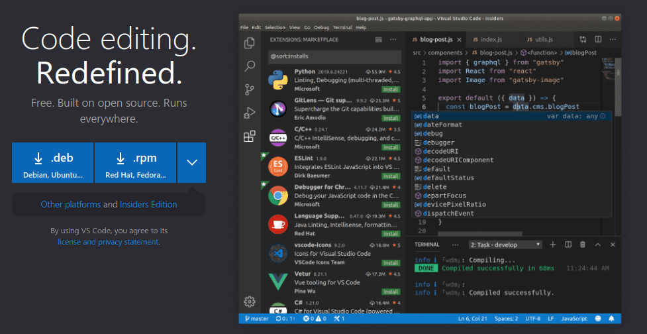Click the compare changes editor icon
This screenshot has width=647, height=334.
pyautogui.click(x=583, y=40)
